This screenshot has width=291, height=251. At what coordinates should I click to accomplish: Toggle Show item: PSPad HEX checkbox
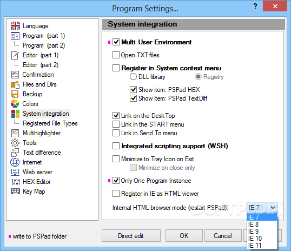pyautogui.click(x=133, y=90)
